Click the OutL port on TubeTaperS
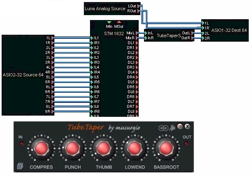This screenshot has width=252, height=174. (x=192, y=33)
